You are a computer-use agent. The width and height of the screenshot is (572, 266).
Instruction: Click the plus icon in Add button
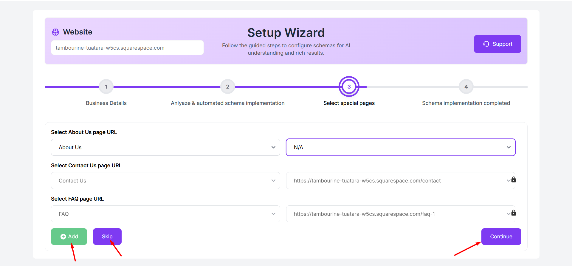click(63, 237)
